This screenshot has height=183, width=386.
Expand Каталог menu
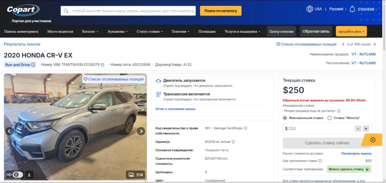pyautogui.click(x=90, y=32)
